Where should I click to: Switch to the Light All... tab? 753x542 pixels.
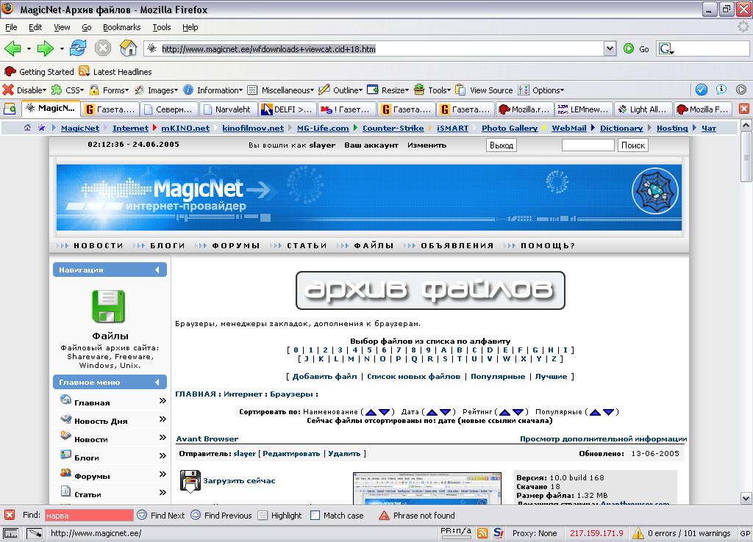643,109
